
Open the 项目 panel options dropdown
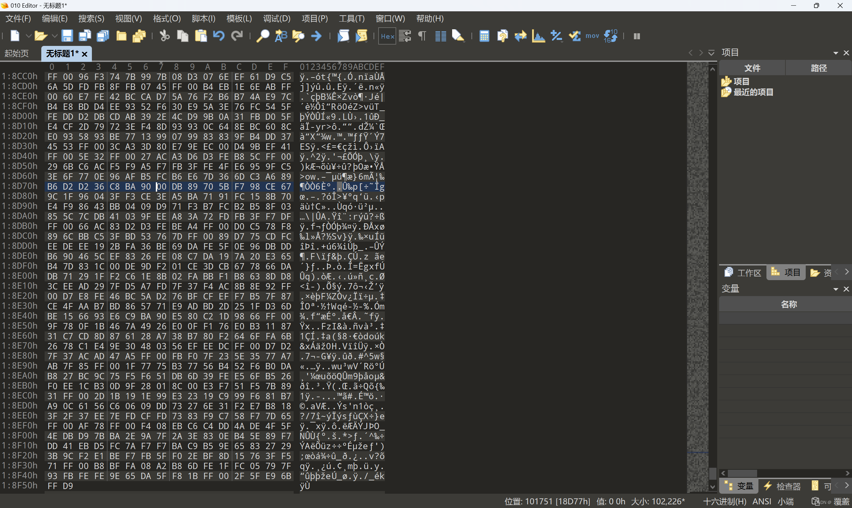click(836, 53)
